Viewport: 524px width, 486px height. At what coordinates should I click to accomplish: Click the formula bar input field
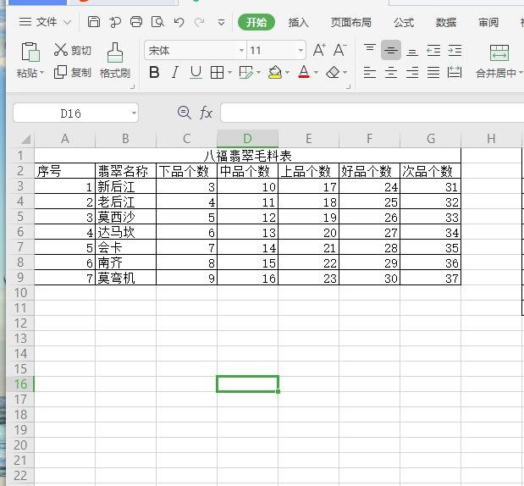(x=372, y=113)
